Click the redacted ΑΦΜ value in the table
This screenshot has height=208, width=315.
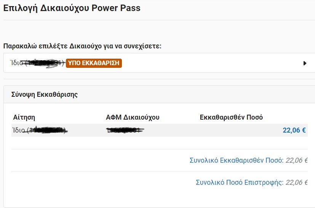(x=125, y=130)
